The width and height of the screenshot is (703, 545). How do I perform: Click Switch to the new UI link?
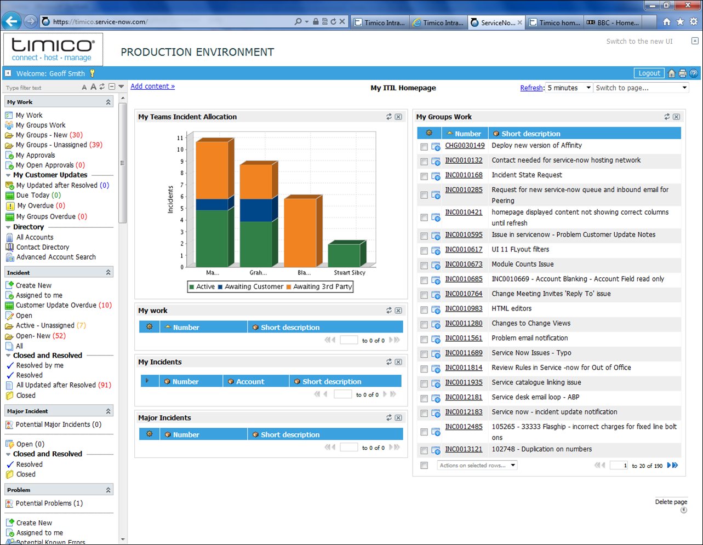click(639, 42)
